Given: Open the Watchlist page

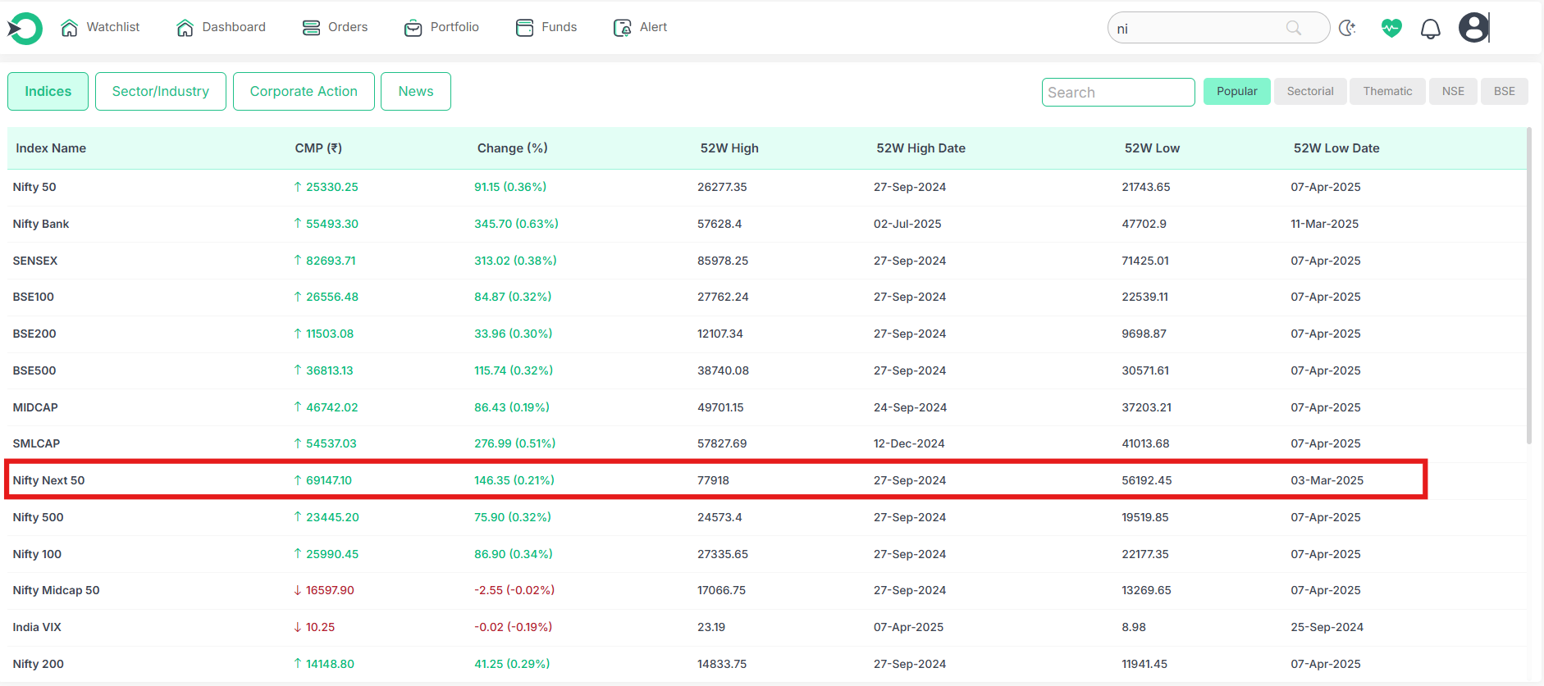Looking at the screenshot, I should pos(100,27).
